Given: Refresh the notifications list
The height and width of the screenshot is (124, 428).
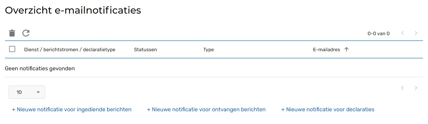Looking at the screenshot, I should tap(26, 33).
